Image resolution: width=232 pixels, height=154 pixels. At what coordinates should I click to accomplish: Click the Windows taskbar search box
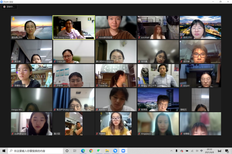[x=36, y=151]
